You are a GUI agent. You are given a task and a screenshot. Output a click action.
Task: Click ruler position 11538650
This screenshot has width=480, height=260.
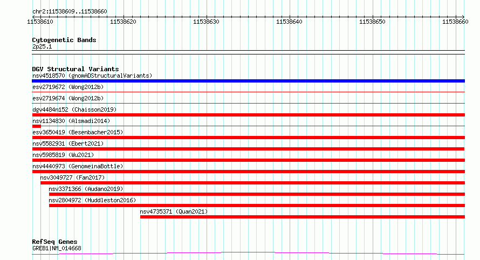(372, 22)
